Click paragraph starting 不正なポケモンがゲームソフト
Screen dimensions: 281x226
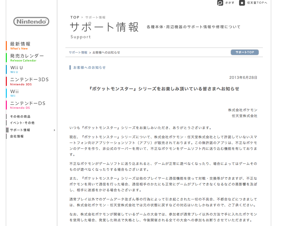pos(163,167)
